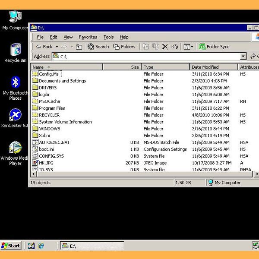This screenshot has width=259, height=259.
Task: Open the Views dropdown button
Action: point(188,47)
